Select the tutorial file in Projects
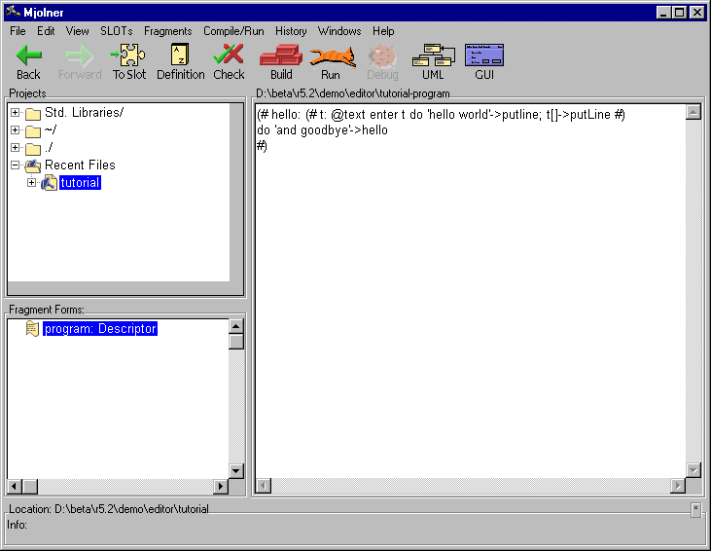The height and width of the screenshot is (551, 711). (x=79, y=183)
